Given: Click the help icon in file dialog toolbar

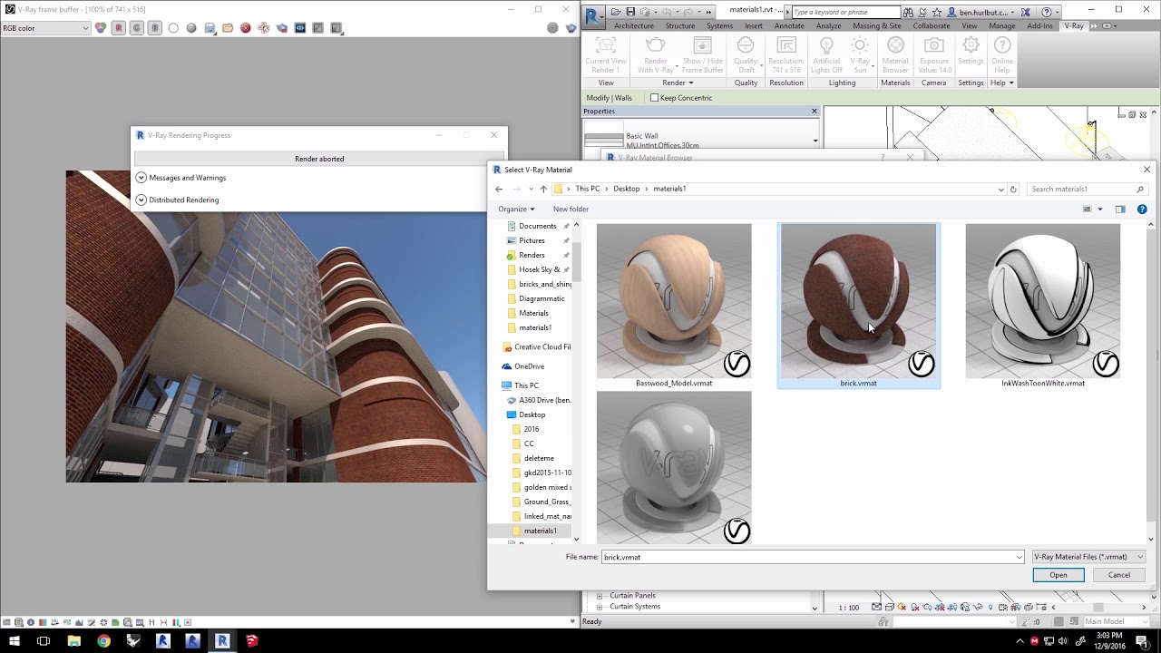Looking at the screenshot, I should (x=1142, y=209).
